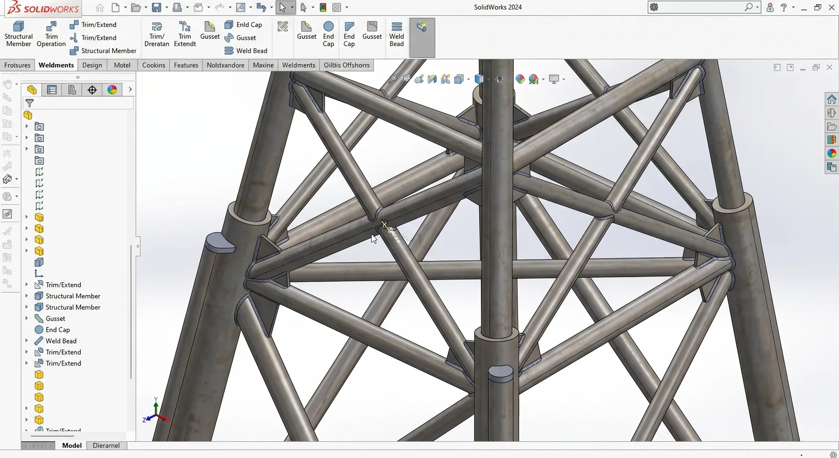Image resolution: width=839 pixels, height=458 pixels.
Task: Switch to the Frotsures tab
Action: point(17,65)
